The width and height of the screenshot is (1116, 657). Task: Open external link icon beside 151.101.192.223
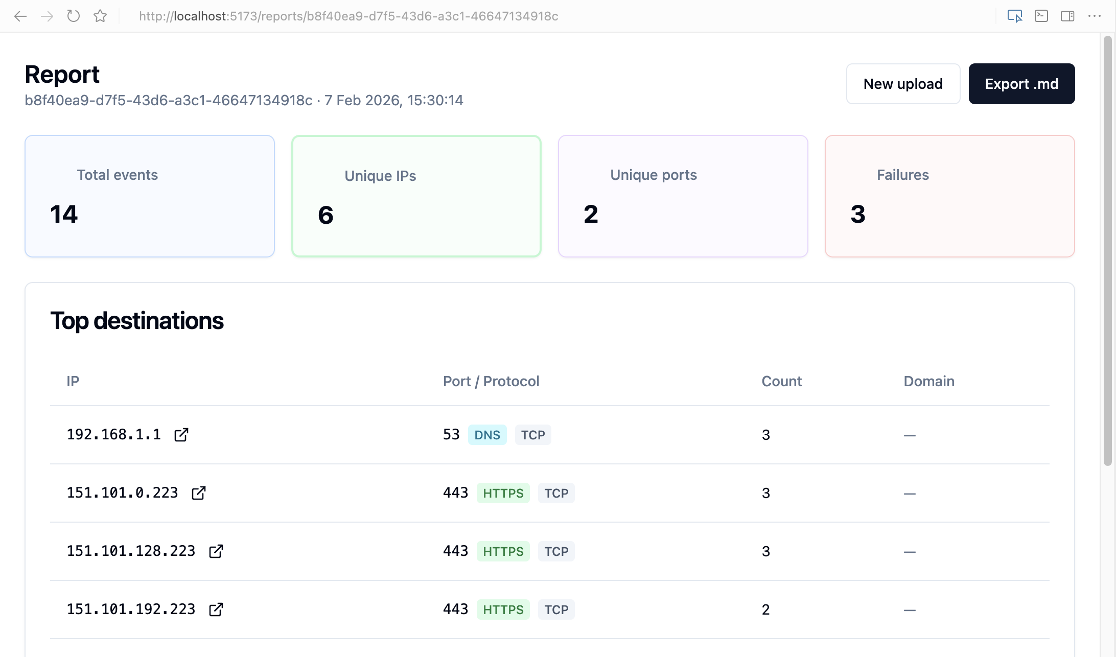216,609
